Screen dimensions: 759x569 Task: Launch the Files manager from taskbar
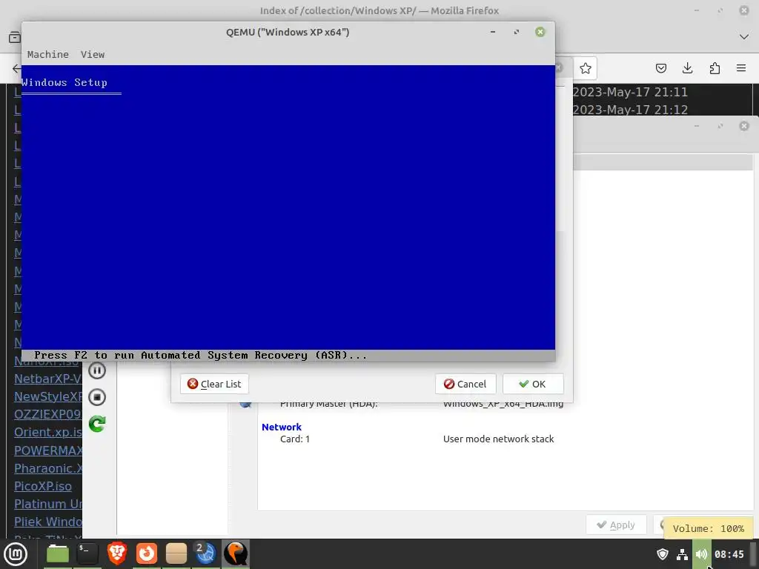pyautogui.click(x=58, y=554)
